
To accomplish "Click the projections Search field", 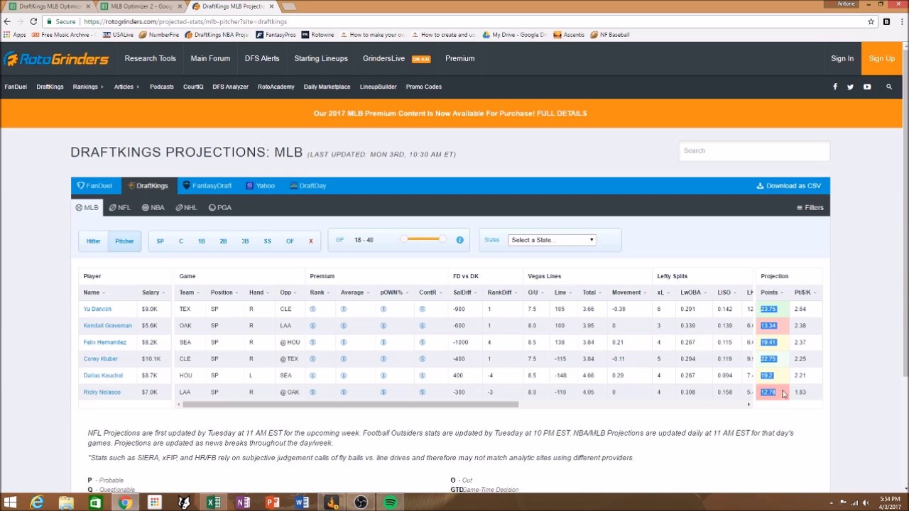I will (754, 150).
